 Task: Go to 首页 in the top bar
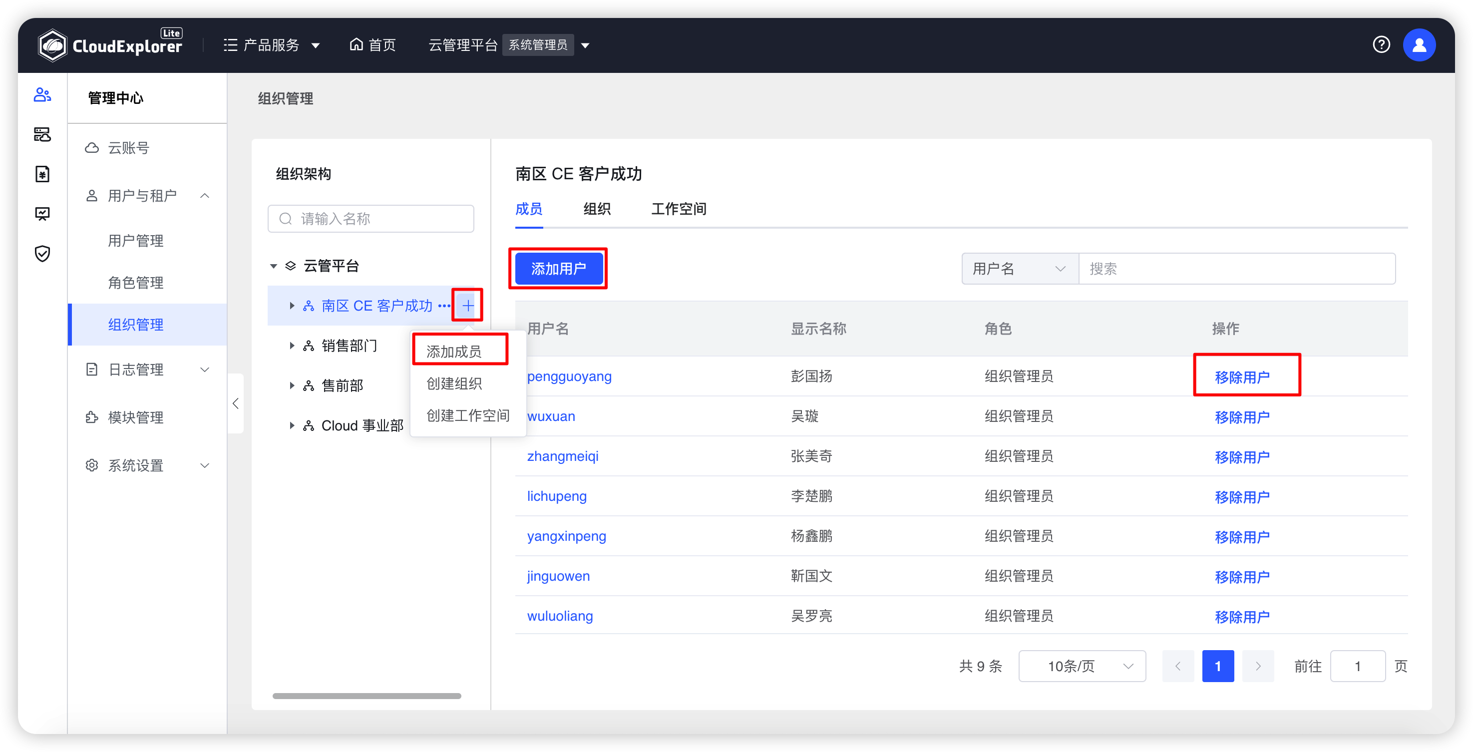[373, 45]
